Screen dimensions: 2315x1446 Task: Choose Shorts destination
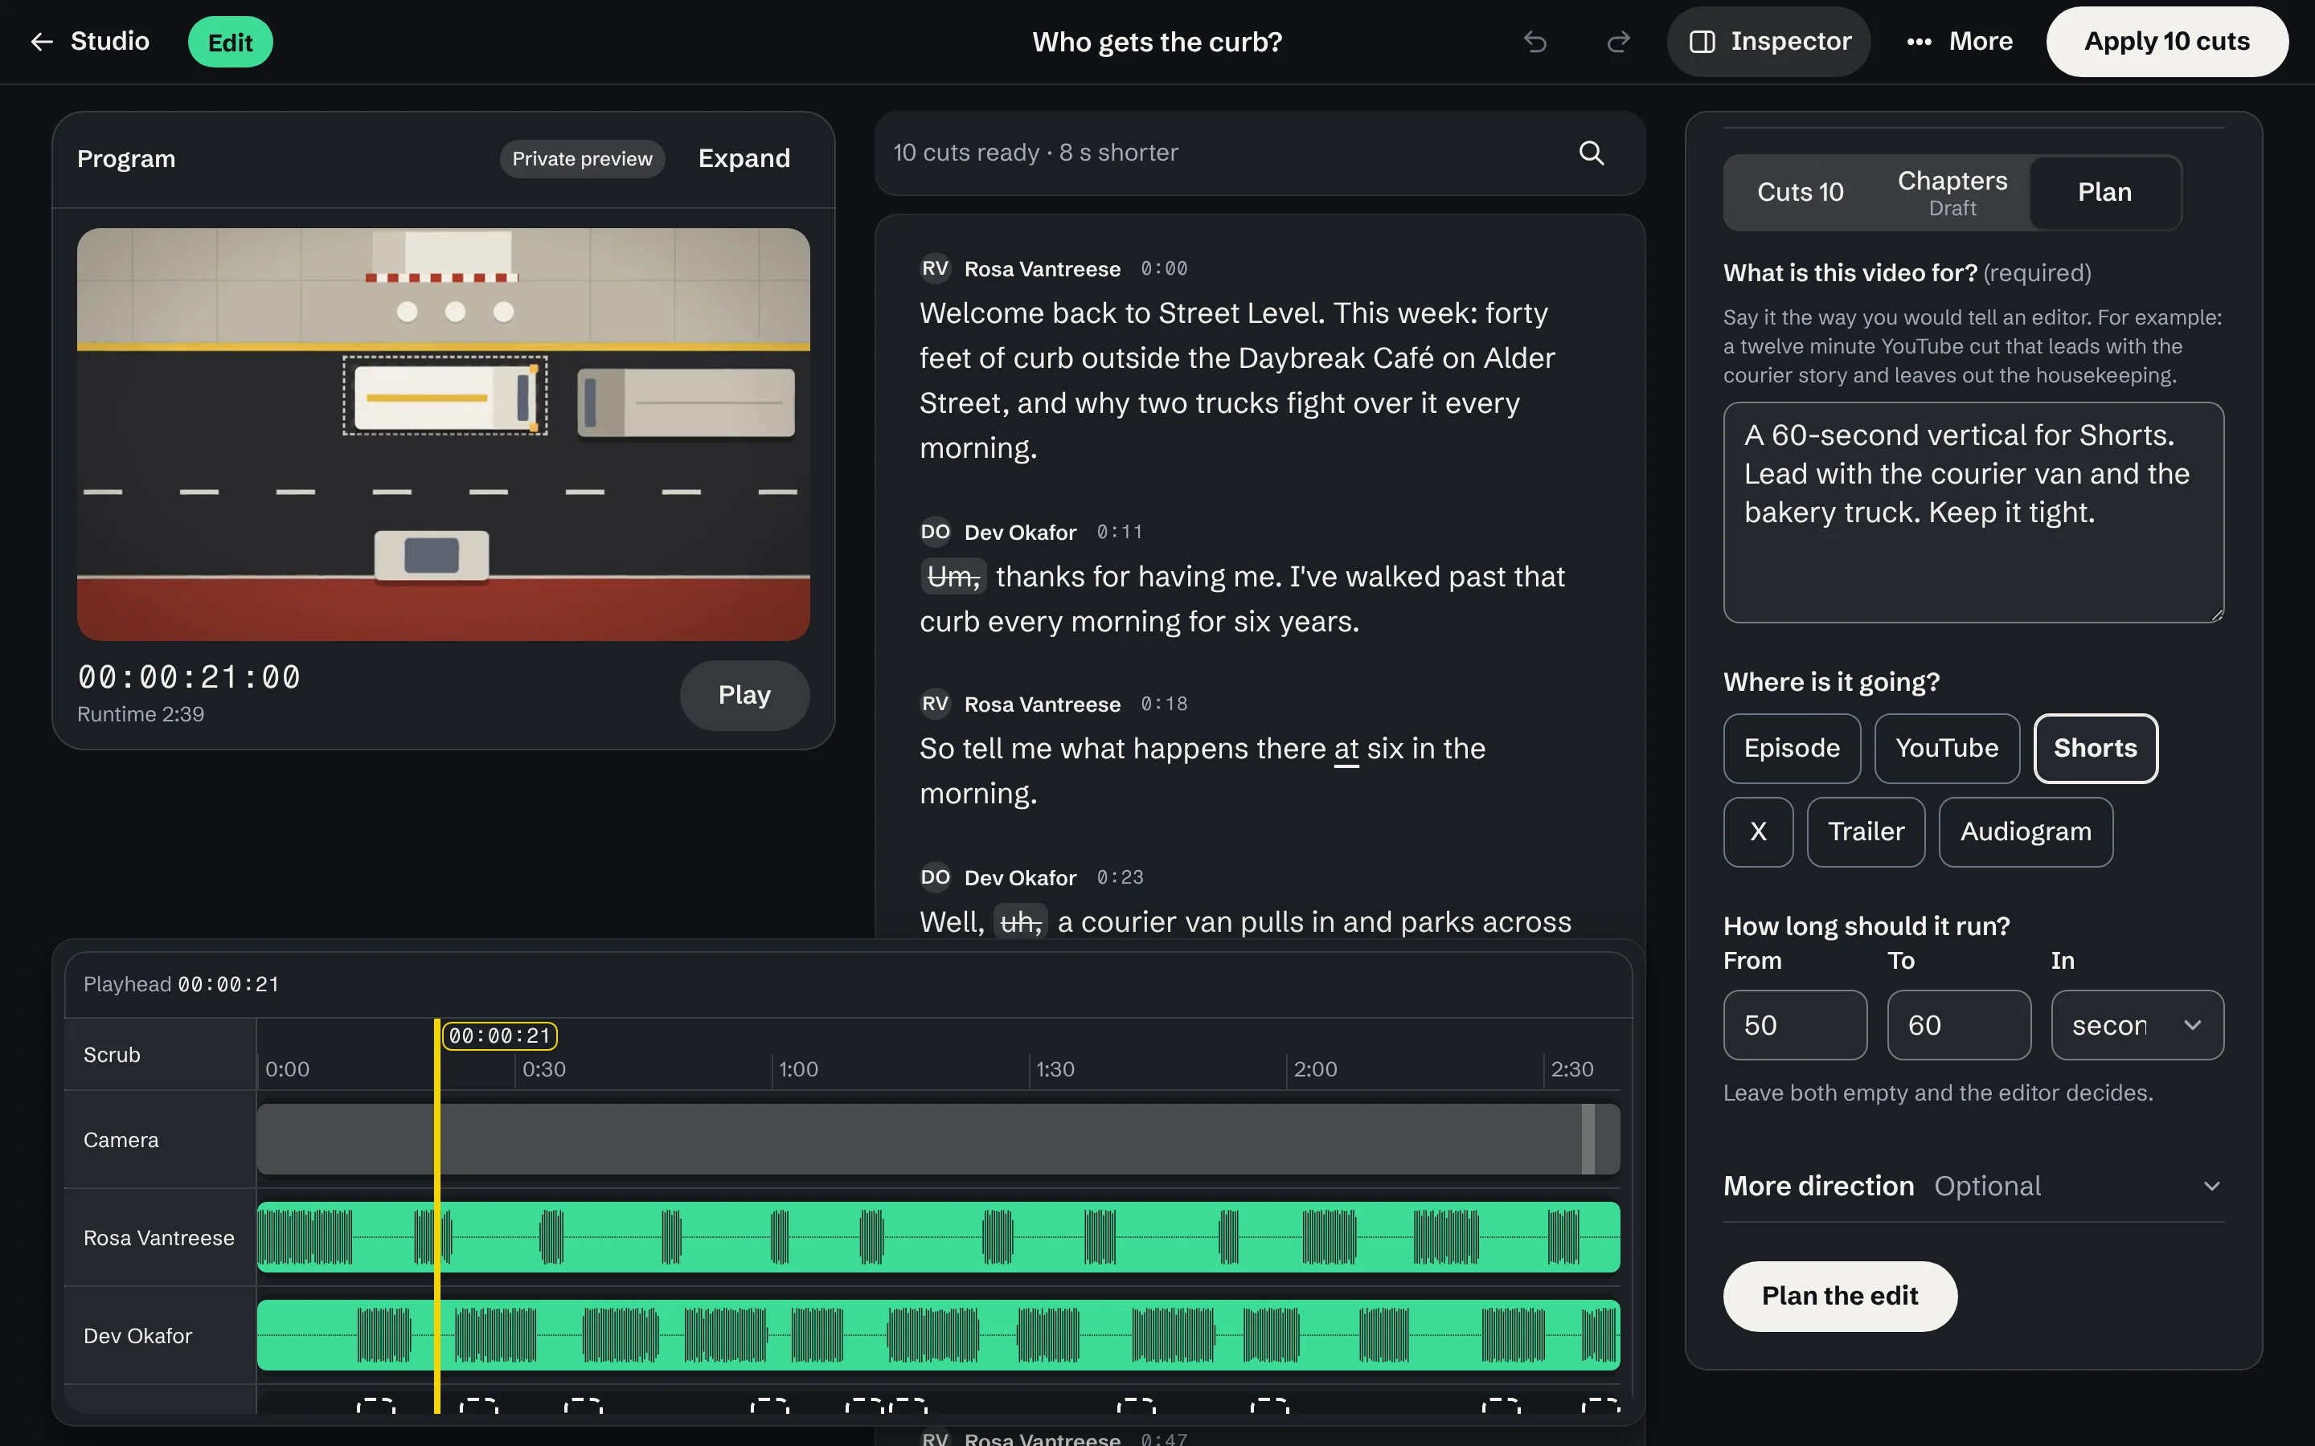(x=2095, y=749)
